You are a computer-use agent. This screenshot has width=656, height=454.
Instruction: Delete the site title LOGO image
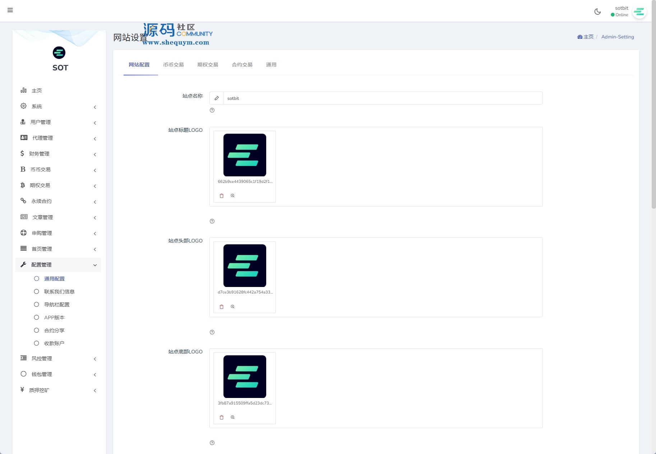coord(222,196)
